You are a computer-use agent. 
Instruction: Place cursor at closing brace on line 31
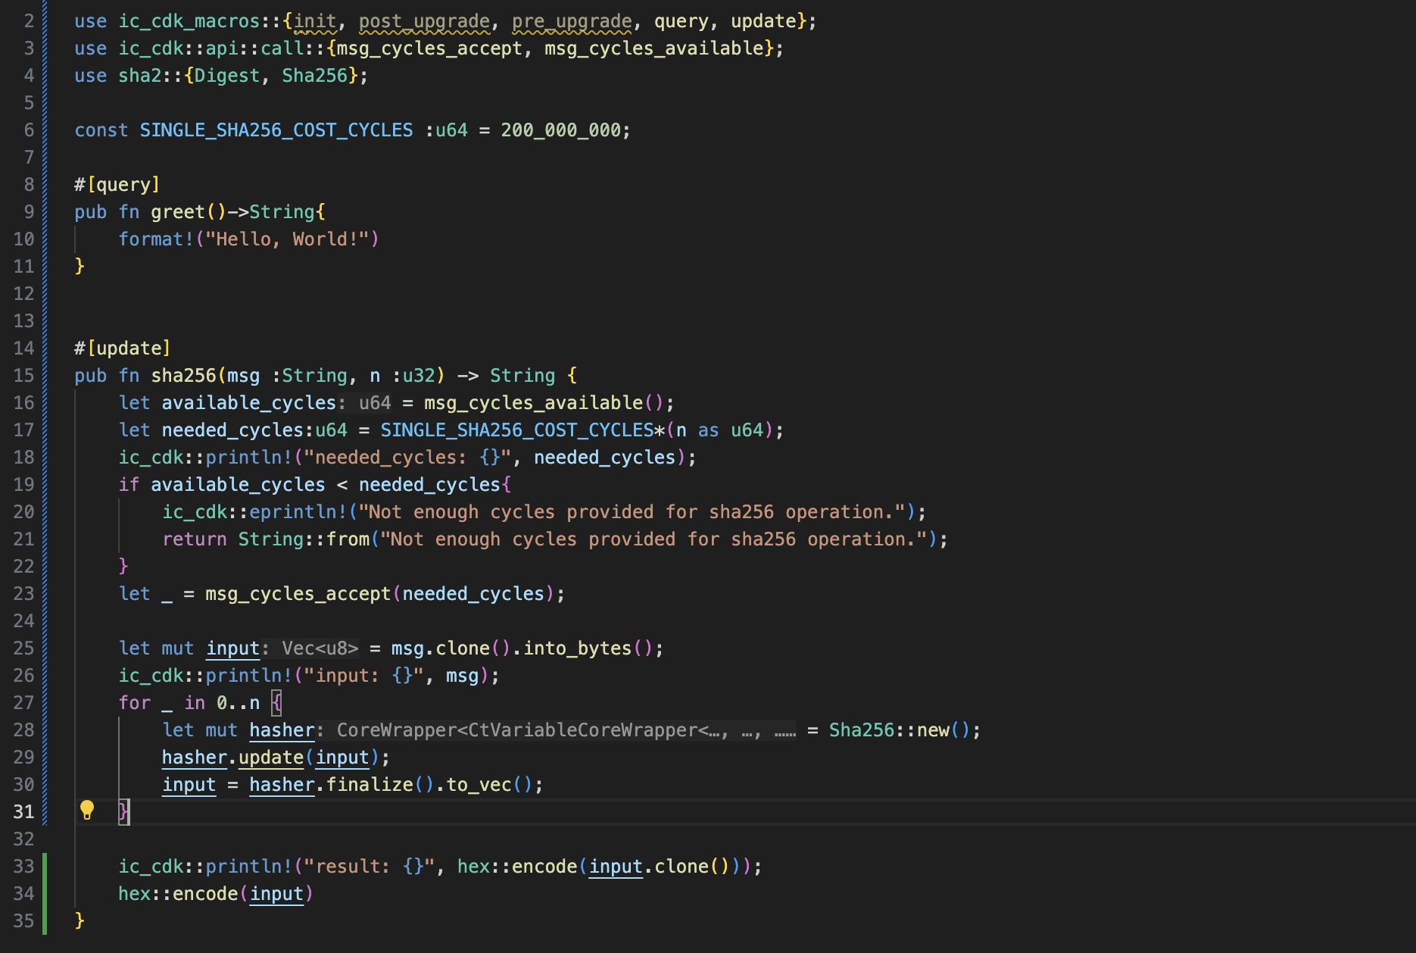[123, 812]
